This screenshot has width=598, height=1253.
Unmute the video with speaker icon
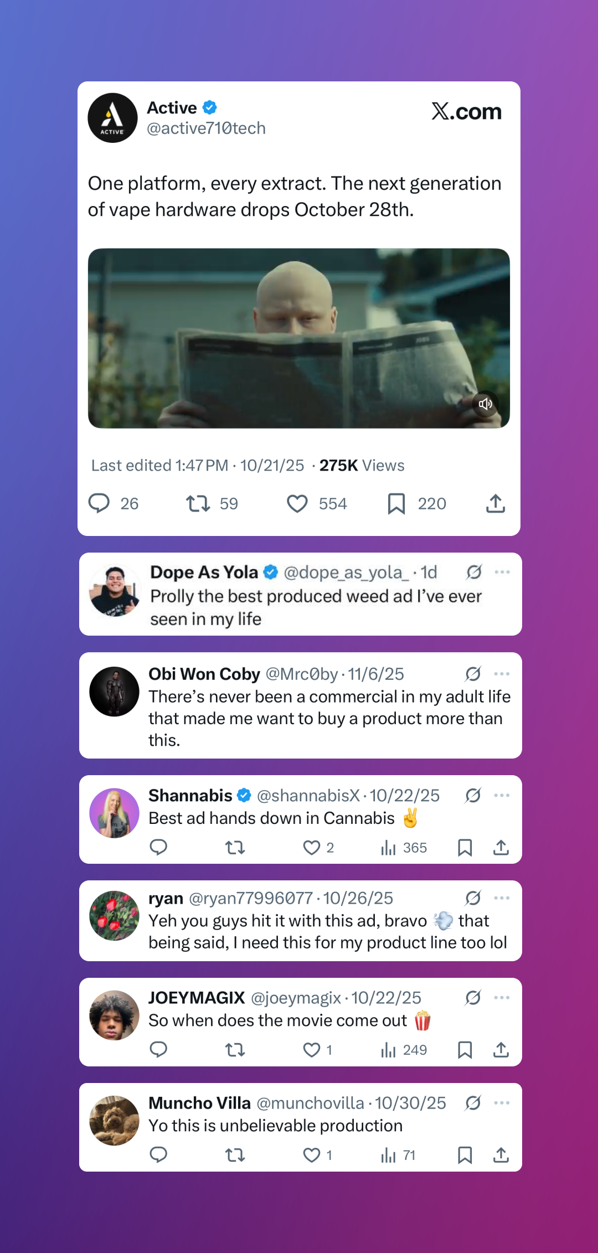point(485,404)
